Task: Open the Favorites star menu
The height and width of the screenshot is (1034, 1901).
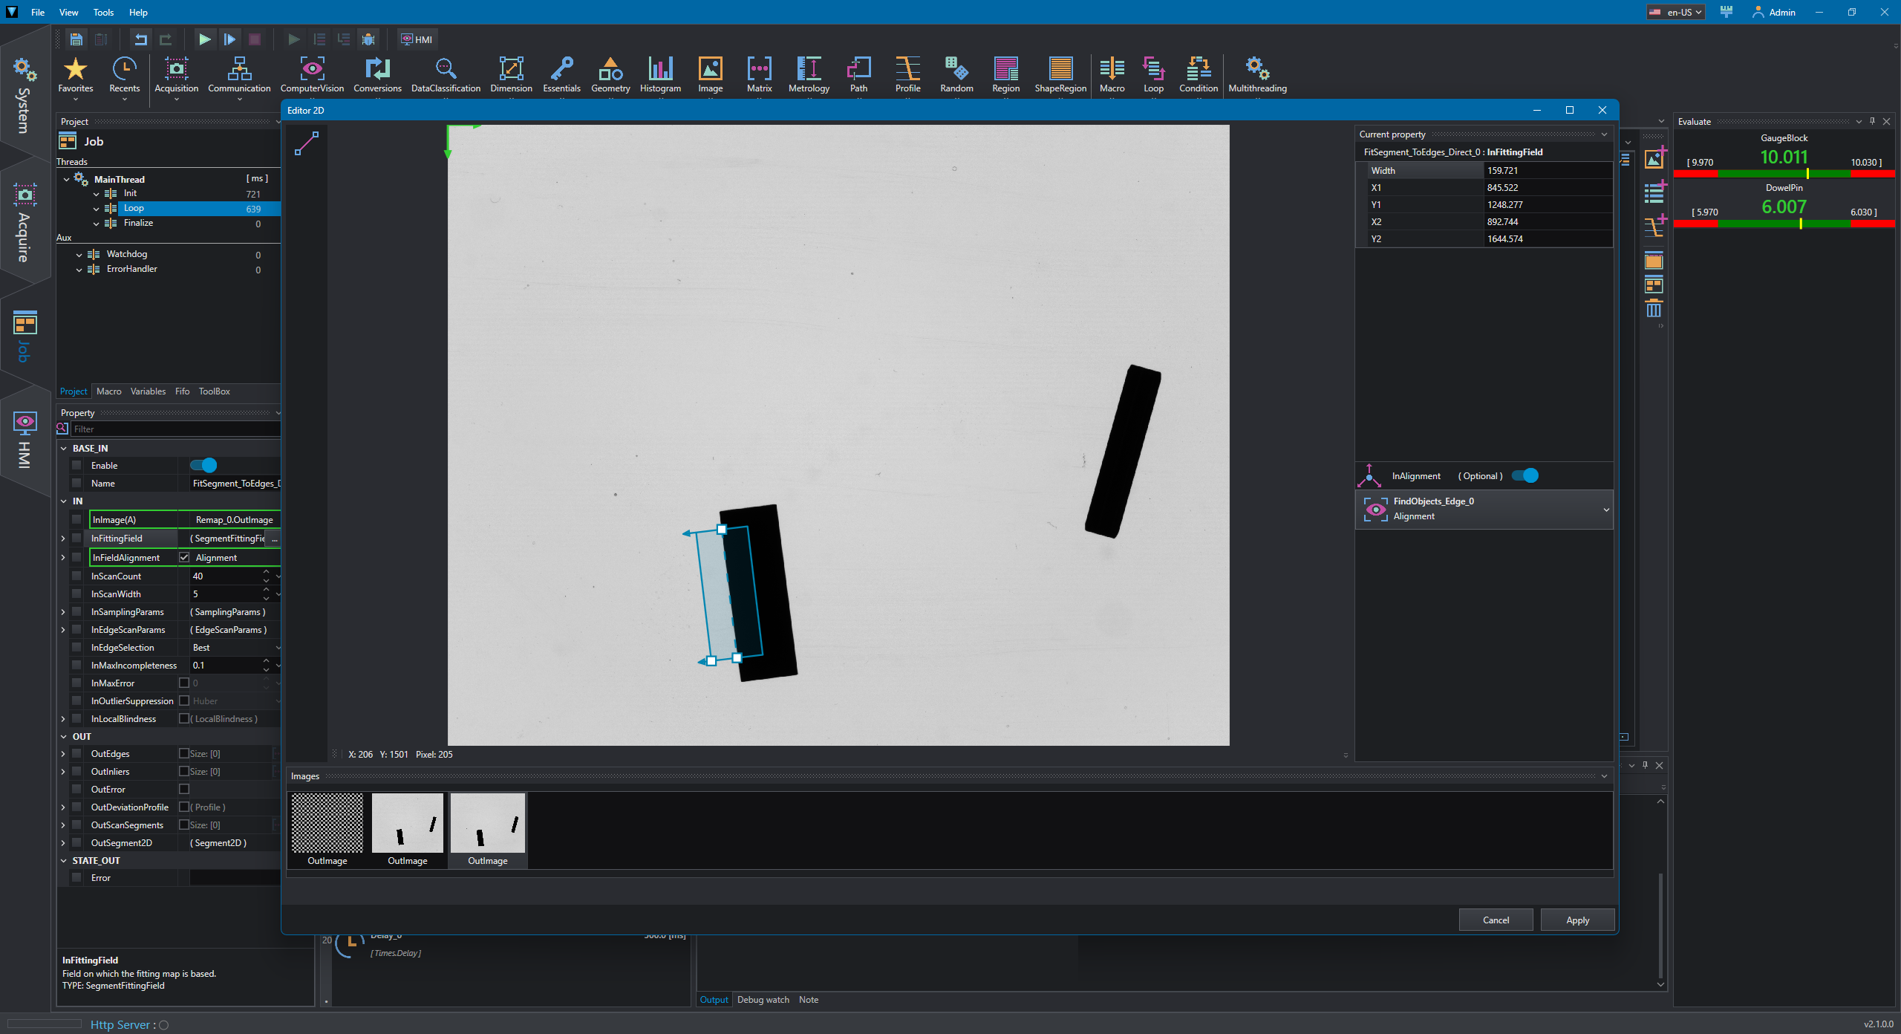Action: pos(76,75)
